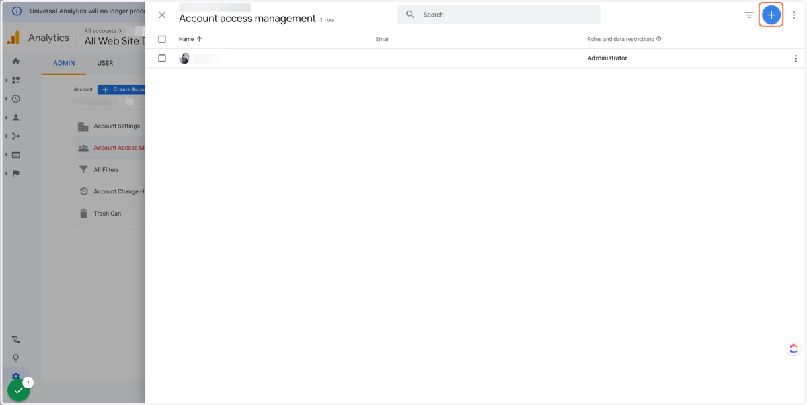Viewport: 807px width, 405px height.
Task: Expand the Conversions sidebar arrow
Action: pyautogui.click(x=7, y=173)
